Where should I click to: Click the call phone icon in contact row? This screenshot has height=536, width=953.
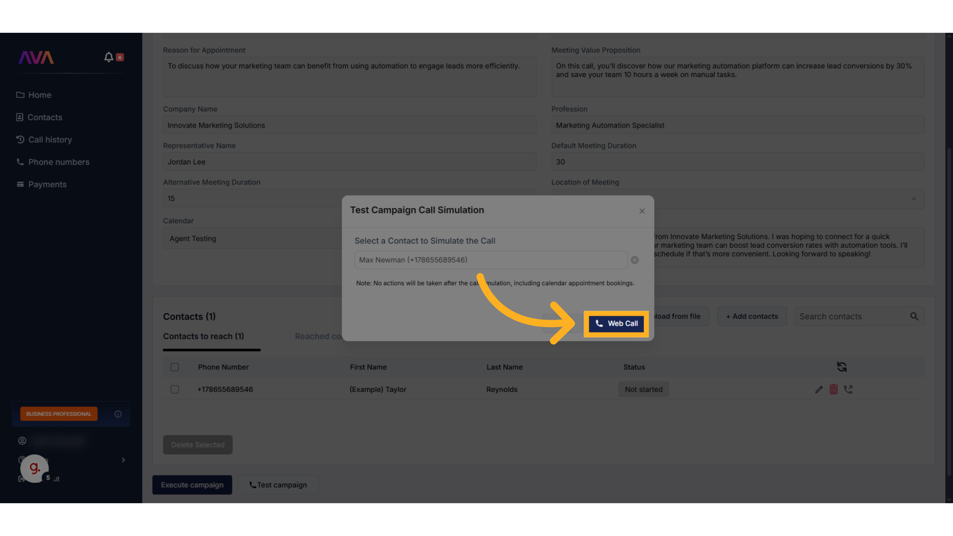click(x=848, y=390)
